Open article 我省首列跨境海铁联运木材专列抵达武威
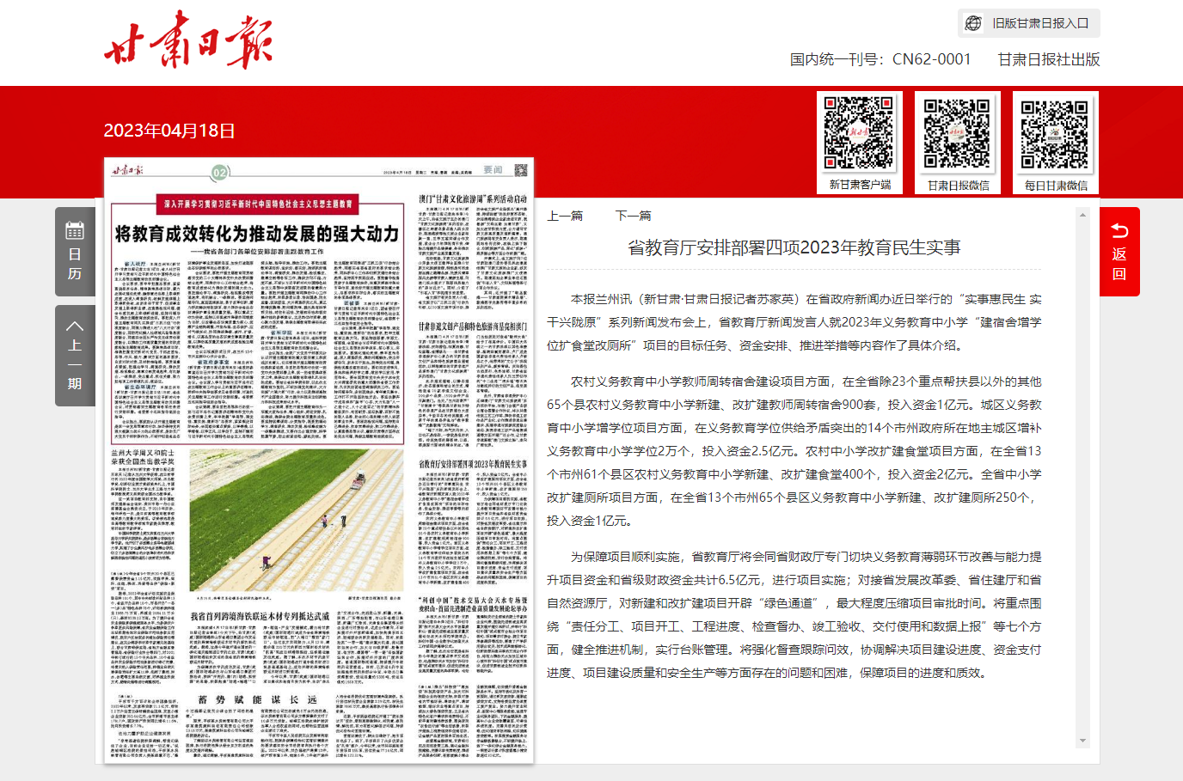Image resolution: width=1183 pixels, height=781 pixels. click(x=260, y=616)
